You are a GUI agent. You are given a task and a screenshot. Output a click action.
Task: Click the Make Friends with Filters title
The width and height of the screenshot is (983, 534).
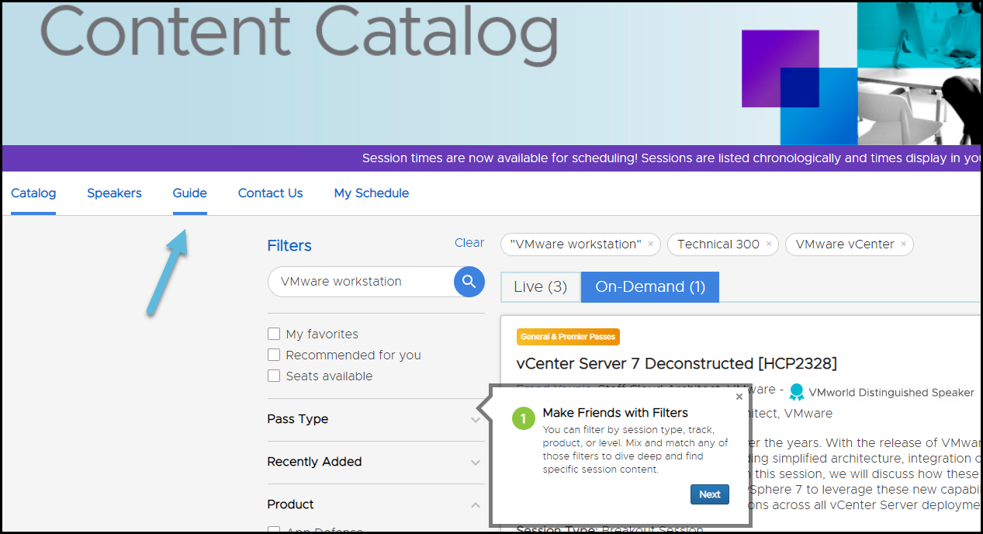coord(615,413)
